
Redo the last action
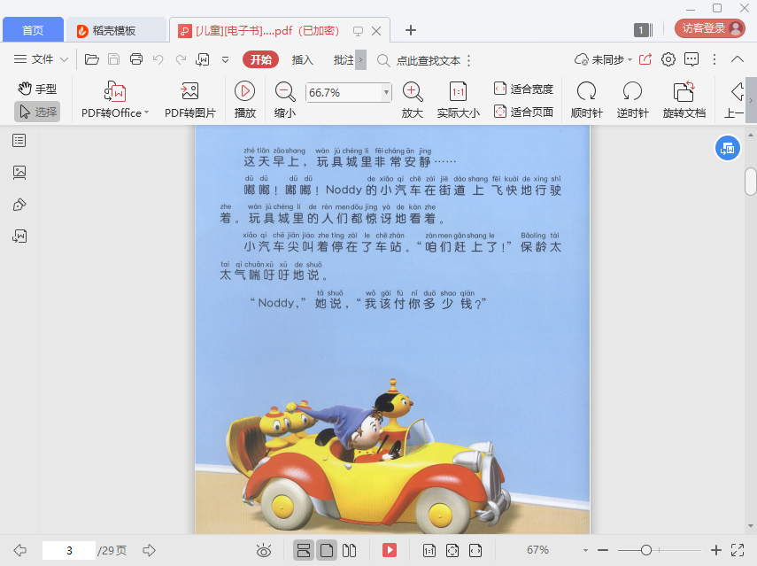[181, 59]
